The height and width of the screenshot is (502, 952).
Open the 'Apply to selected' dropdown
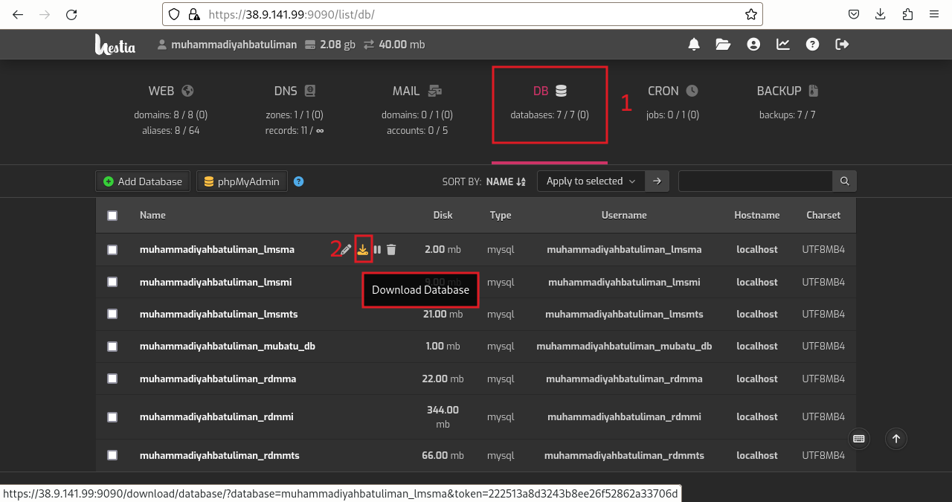pos(591,181)
